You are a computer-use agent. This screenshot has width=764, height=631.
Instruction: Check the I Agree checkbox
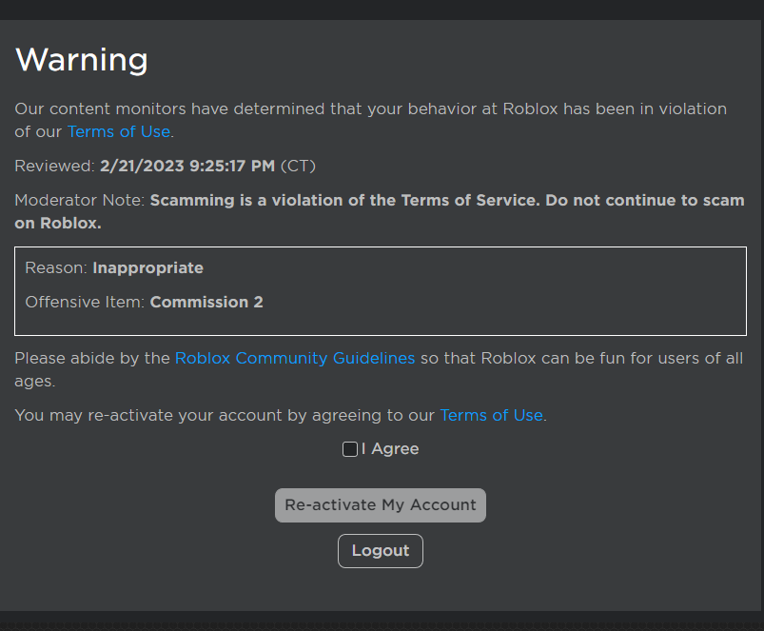(x=350, y=449)
